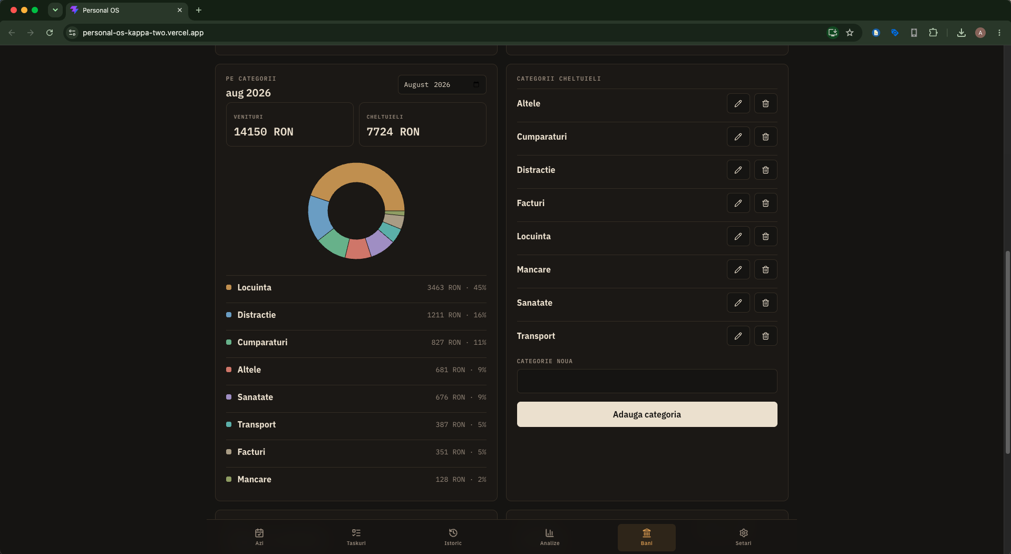Image resolution: width=1011 pixels, height=554 pixels.
Task: Edit the Mancare category
Action: point(738,269)
